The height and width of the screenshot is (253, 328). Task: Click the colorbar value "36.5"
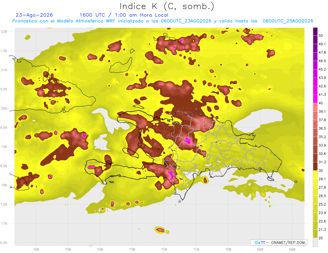coord(323,128)
